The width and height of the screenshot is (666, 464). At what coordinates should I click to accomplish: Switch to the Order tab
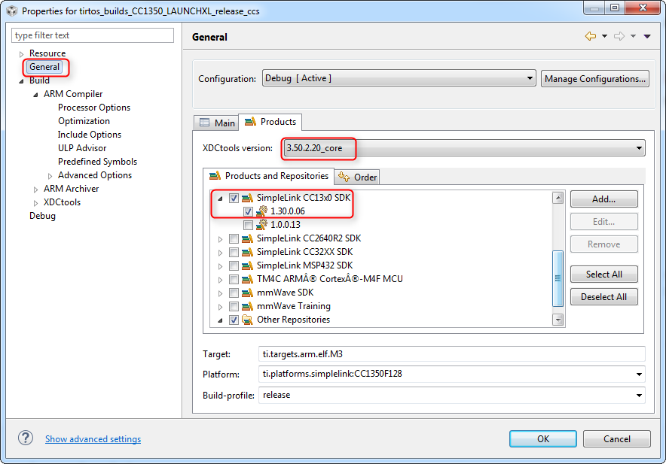click(358, 177)
